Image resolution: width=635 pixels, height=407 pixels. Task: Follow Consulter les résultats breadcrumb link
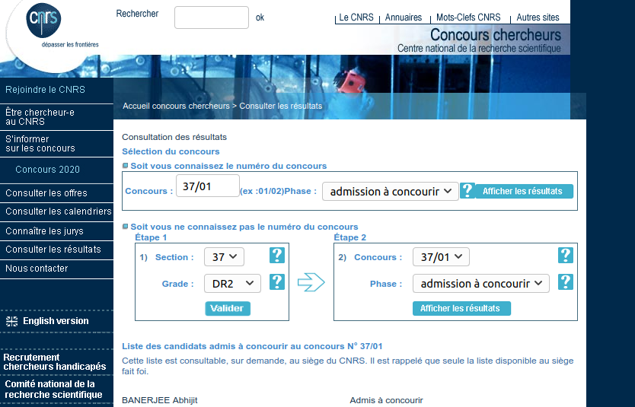coord(281,106)
